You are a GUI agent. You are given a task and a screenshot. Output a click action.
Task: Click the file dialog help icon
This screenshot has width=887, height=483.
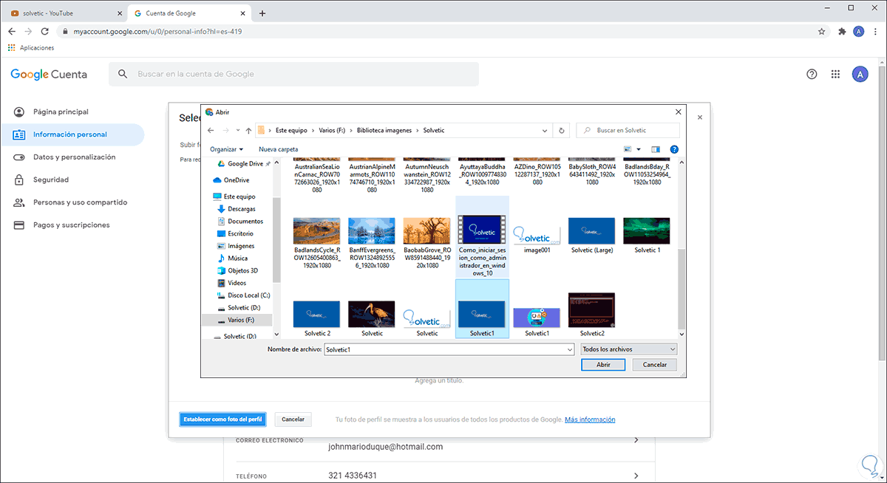pos(673,149)
